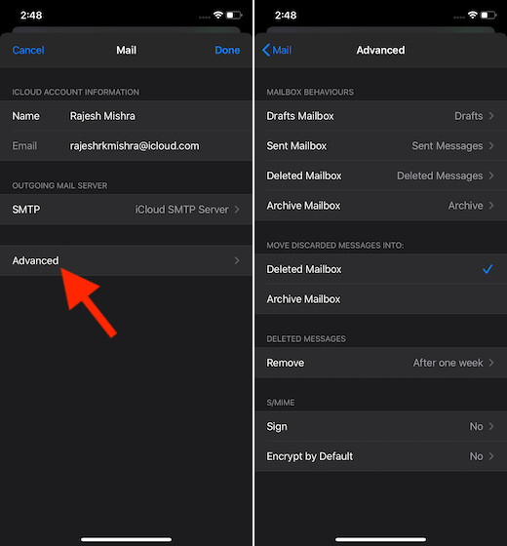Select Deleted Mailbox for discarded messages
The height and width of the screenshot is (546, 507).
click(x=381, y=269)
